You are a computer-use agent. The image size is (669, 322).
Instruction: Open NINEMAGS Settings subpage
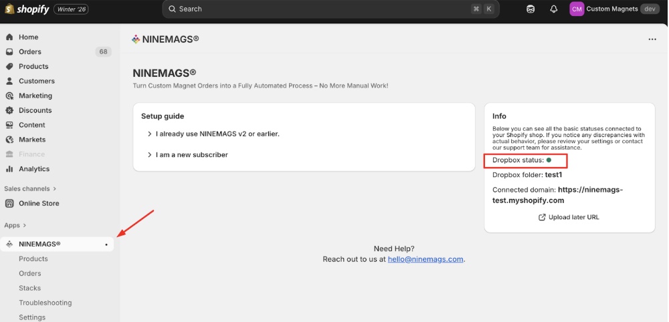tap(32, 317)
